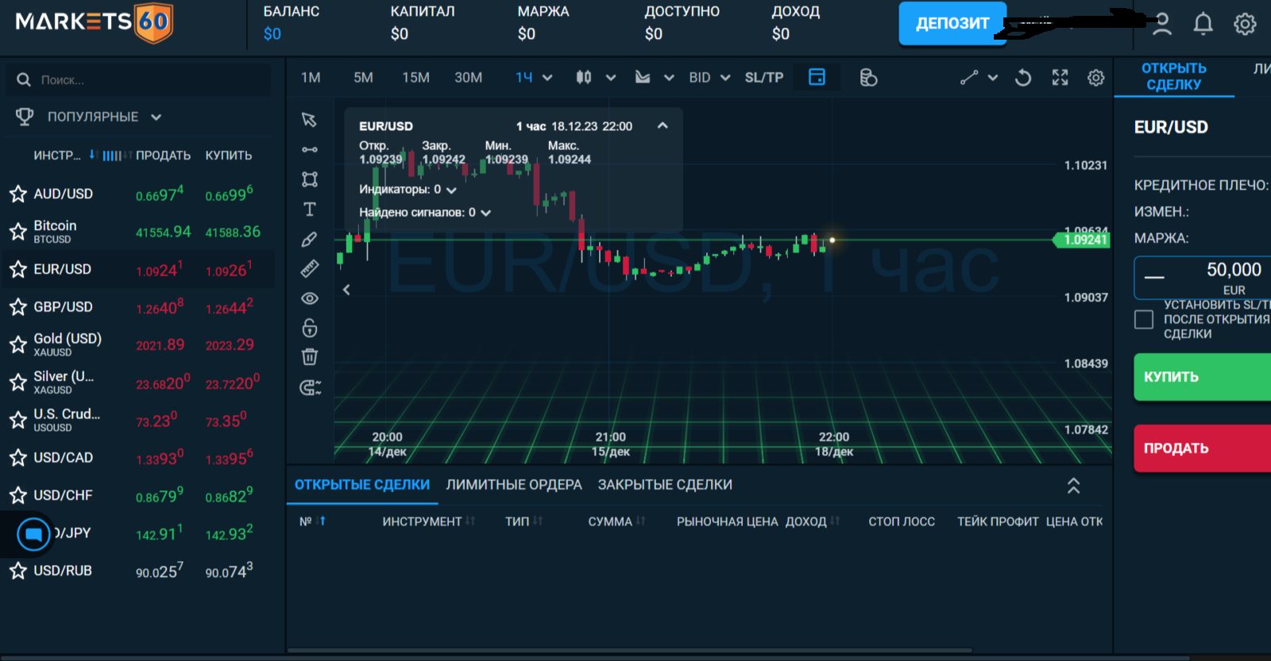Open the Закрытые сделки tab
Image resolution: width=1271 pixels, height=661 pixels.
pyautogui.click(x=665, y=485)
